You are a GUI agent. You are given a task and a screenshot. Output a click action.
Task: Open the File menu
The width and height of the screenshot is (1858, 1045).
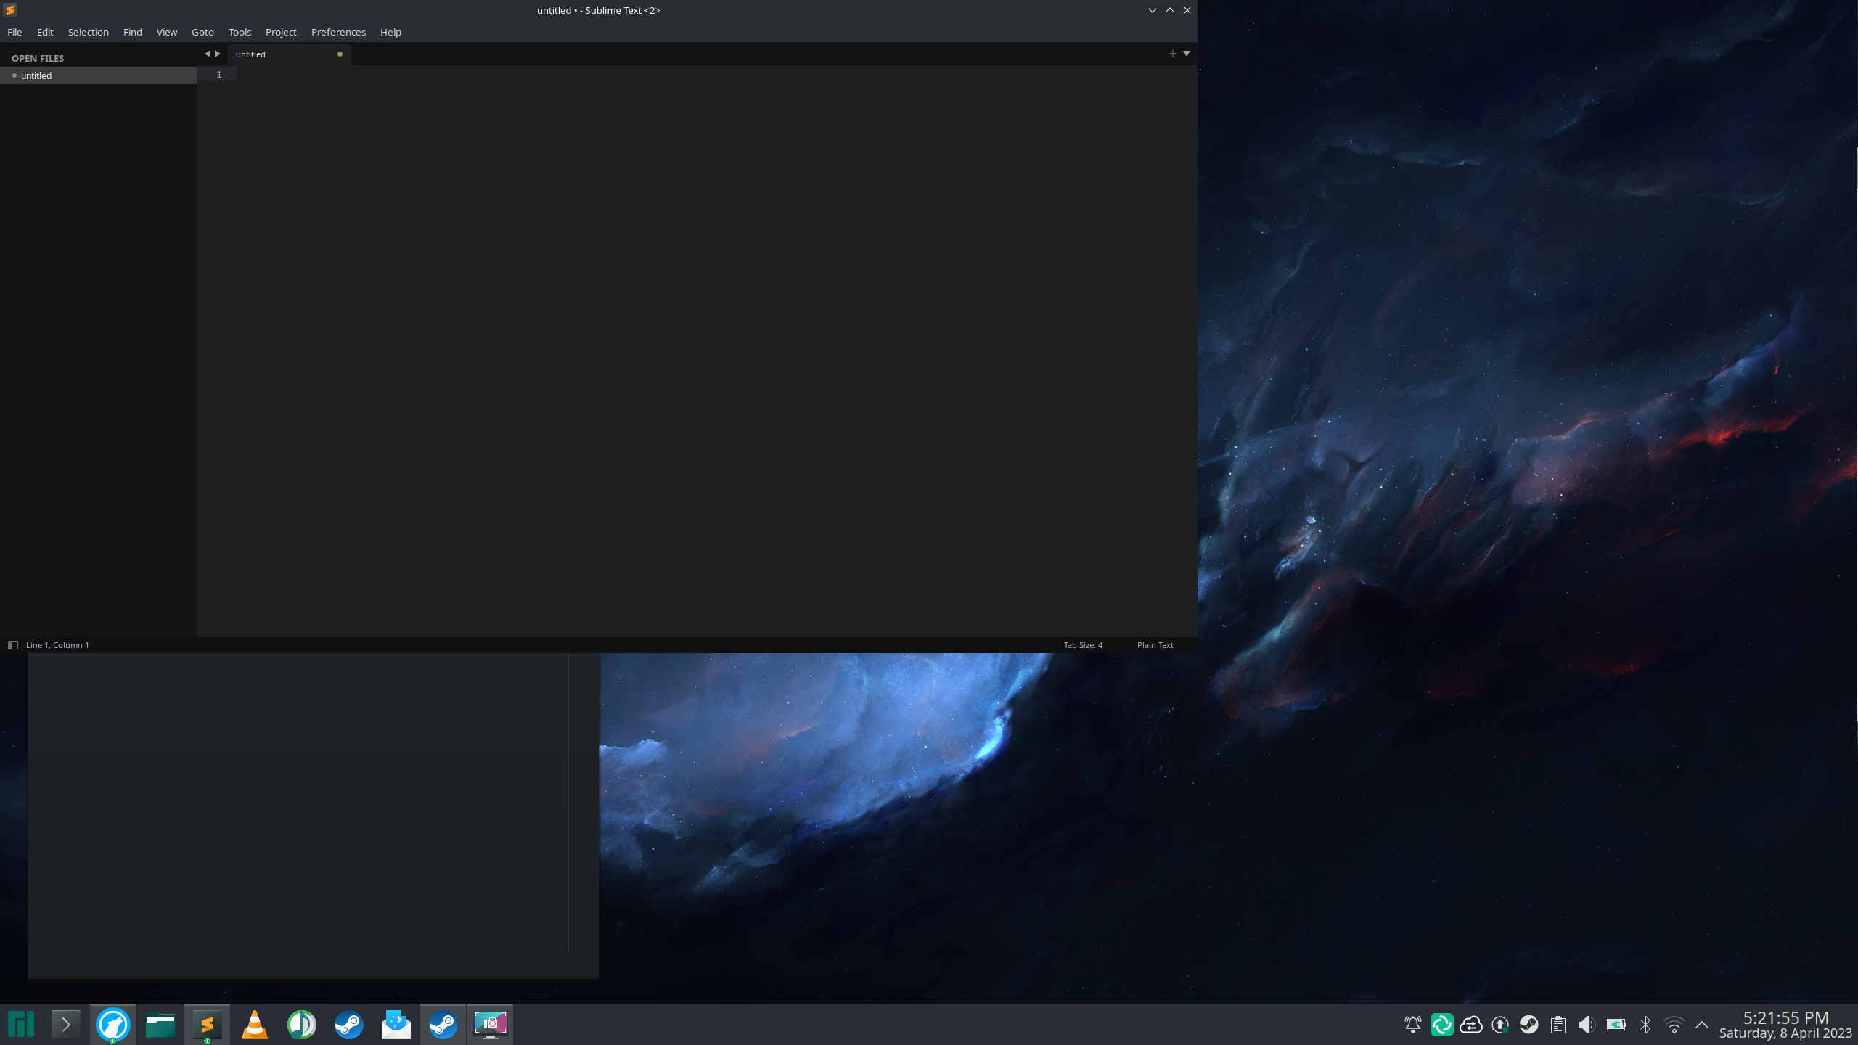coord(15,32)
